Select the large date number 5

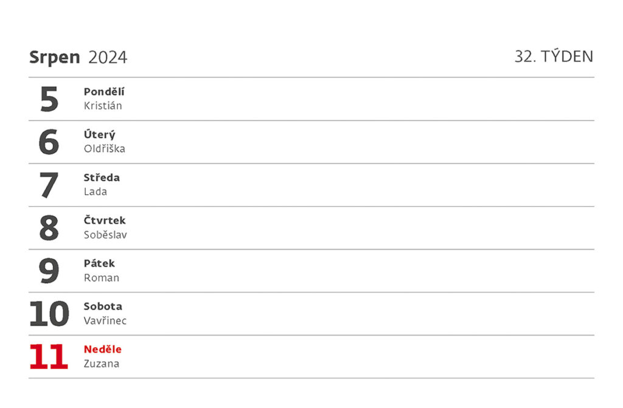49,99
